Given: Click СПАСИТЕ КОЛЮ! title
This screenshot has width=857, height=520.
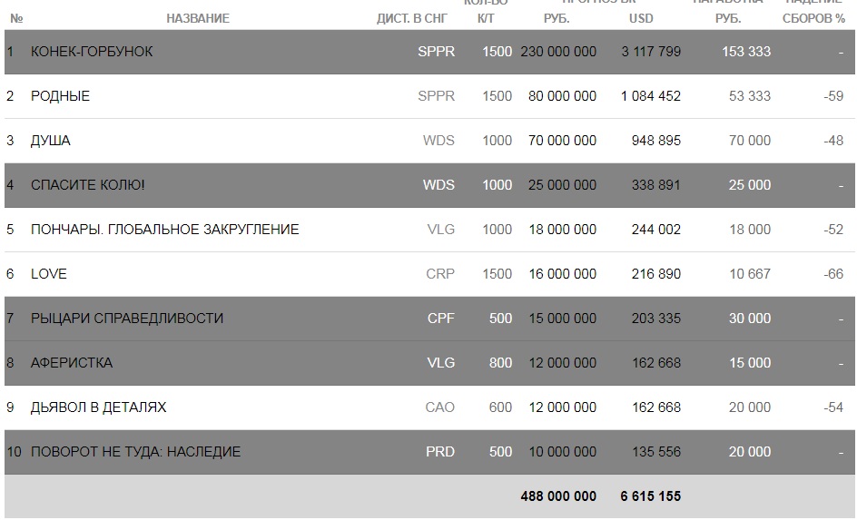Looking at the screenshot, I should tap(87, 185).
